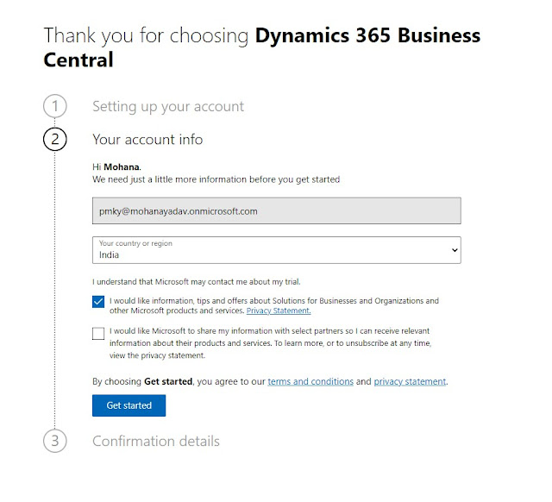Open the country or region dropdown
552x502 pixels.
point(276,250)
